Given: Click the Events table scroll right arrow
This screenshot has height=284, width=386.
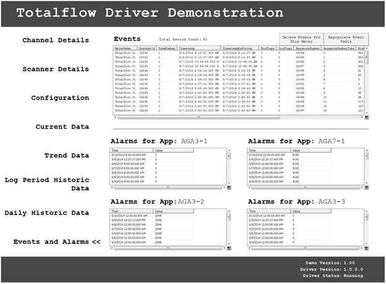Looking at the screenshot, I should coord(362,118).
